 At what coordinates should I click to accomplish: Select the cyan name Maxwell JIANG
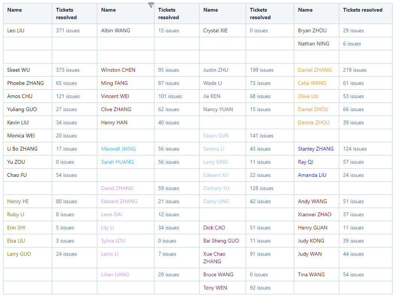tap(118, 149)
